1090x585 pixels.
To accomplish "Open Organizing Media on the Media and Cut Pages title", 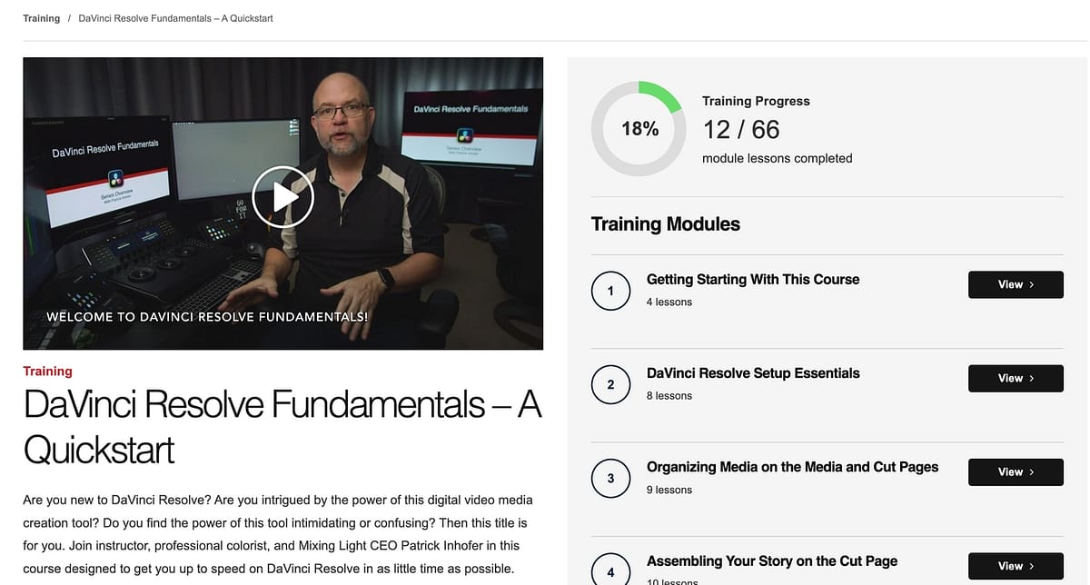I will coord(792,466).
